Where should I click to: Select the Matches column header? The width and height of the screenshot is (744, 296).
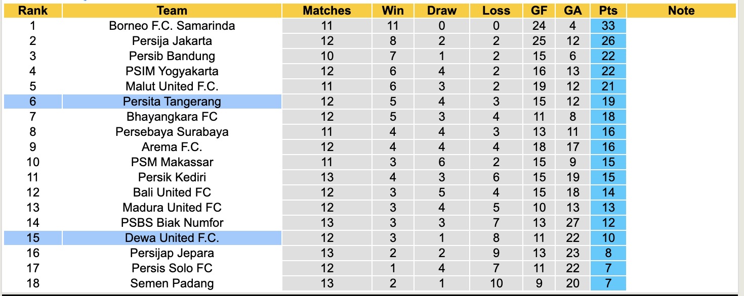coord(327,11)
